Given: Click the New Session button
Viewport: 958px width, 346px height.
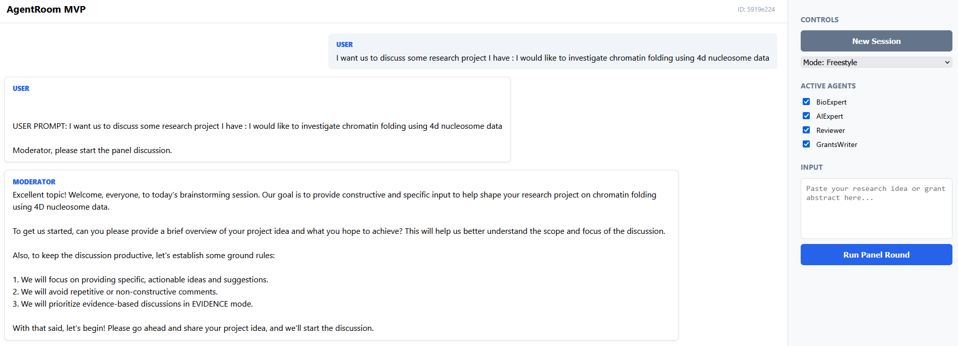Looking at the screenshot, I should pos(876,41).
